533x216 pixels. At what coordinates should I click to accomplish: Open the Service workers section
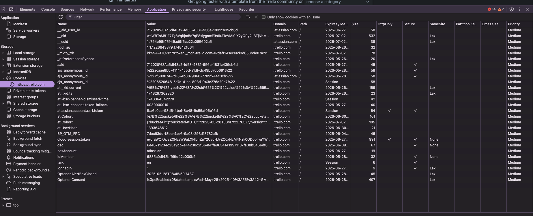tap(26, 30)
